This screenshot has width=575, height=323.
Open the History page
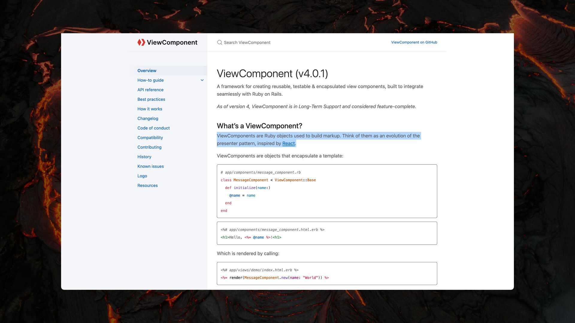pos(144,157)
